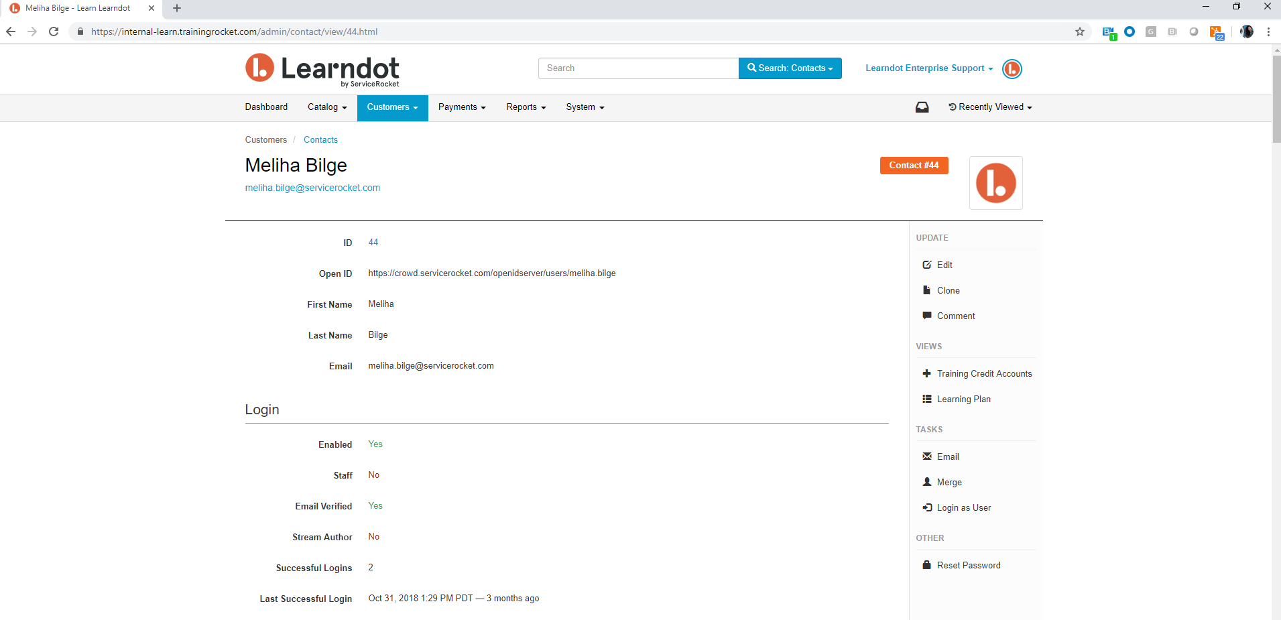Expand the Search: Contacts dropdown
The width and height of the screenshot is (1281, 620).
pos(790,68)
